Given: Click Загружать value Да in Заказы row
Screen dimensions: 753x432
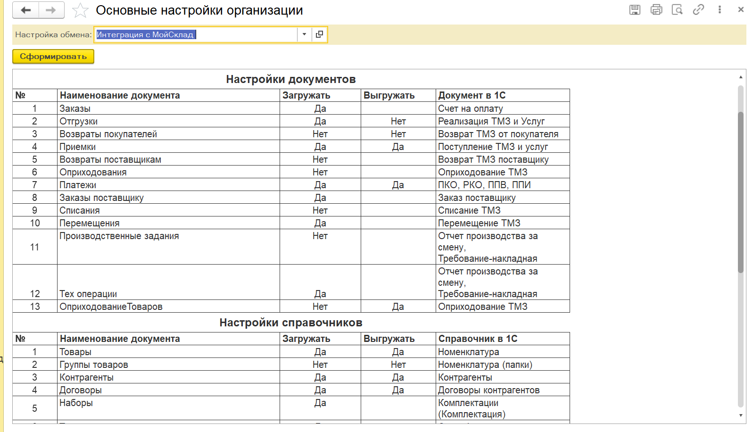Looking at the screenshot, I should tap(320, 108).
